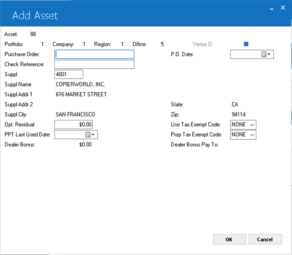Click the P.O. Date dropdown arrow
This screenshot has width=292, height=255.
[269, 54]
